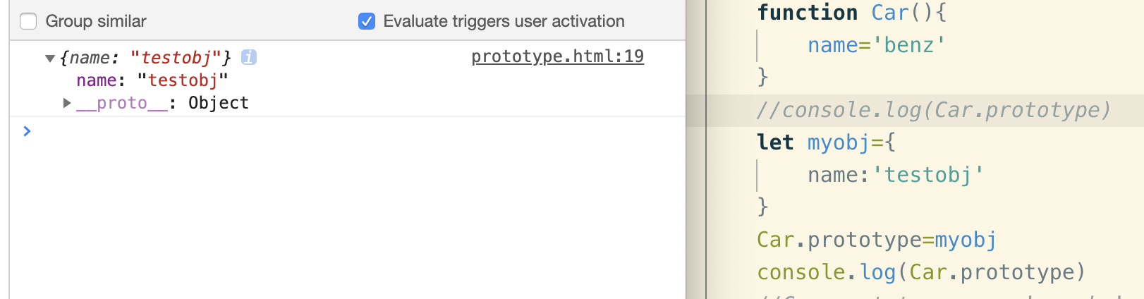1144x299 pixels.
Task: Collapse the logged {name: "testobj"} object
Action: tap(50, 59)
